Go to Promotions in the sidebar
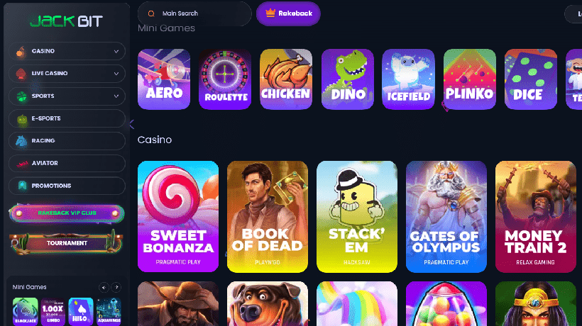Screen dimensions: 582x326 (x=67, y=186)
